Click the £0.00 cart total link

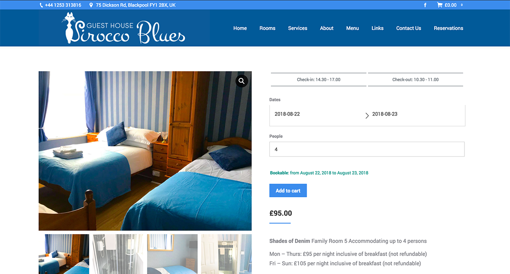[x=450, y=5]
